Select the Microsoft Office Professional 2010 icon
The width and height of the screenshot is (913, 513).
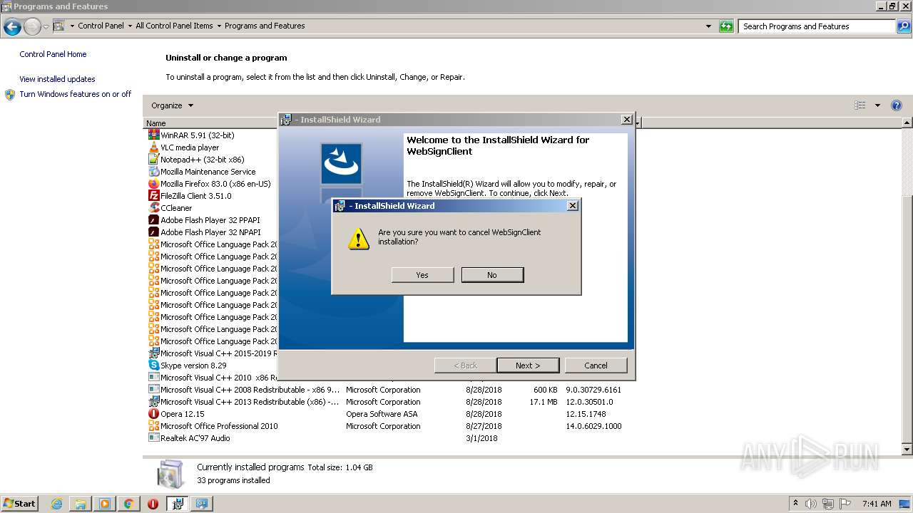(x=153, y=426)
